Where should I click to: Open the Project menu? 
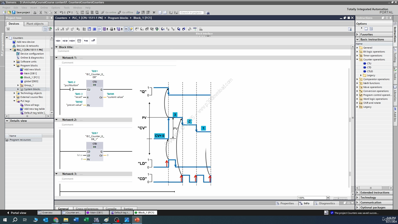point(6,7)
